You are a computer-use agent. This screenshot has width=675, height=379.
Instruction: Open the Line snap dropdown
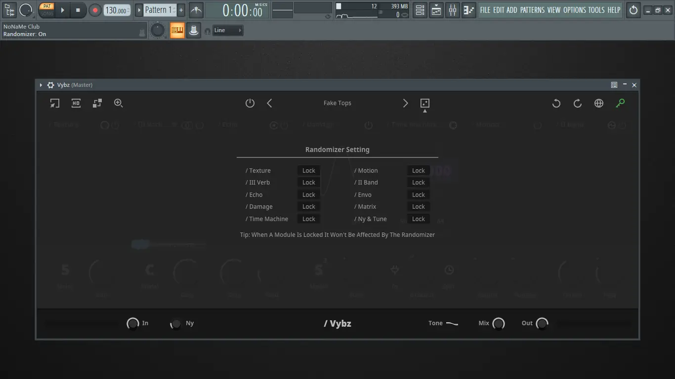[x=228, y=31]
